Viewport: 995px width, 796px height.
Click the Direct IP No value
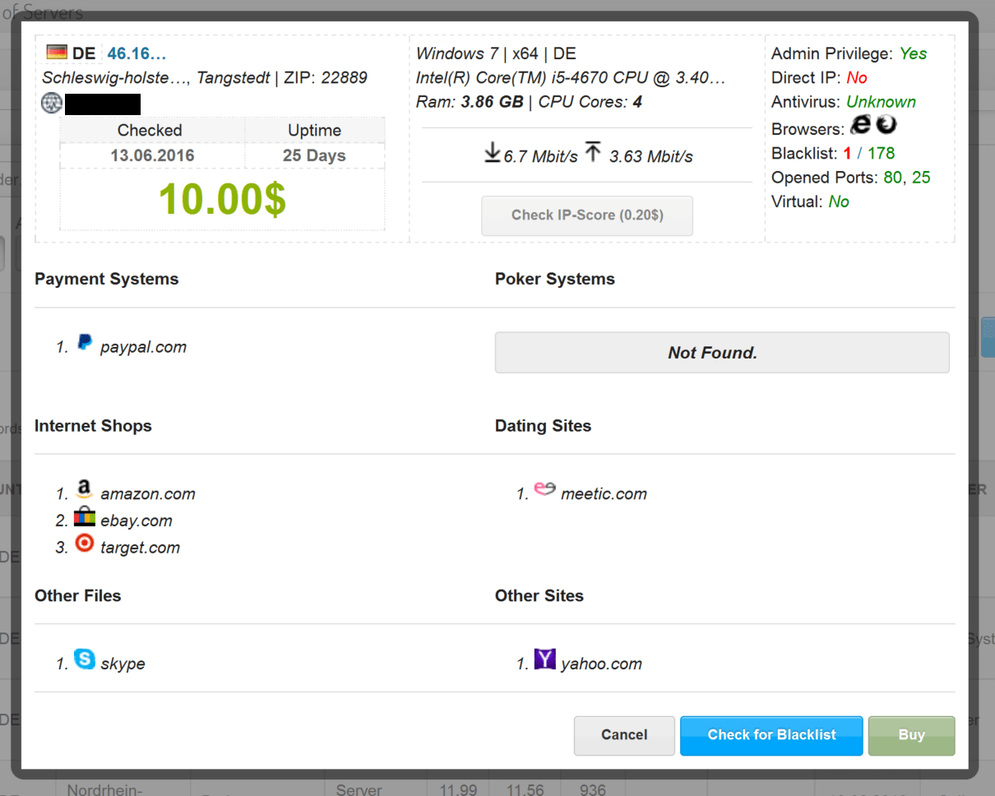coord(857,77)
